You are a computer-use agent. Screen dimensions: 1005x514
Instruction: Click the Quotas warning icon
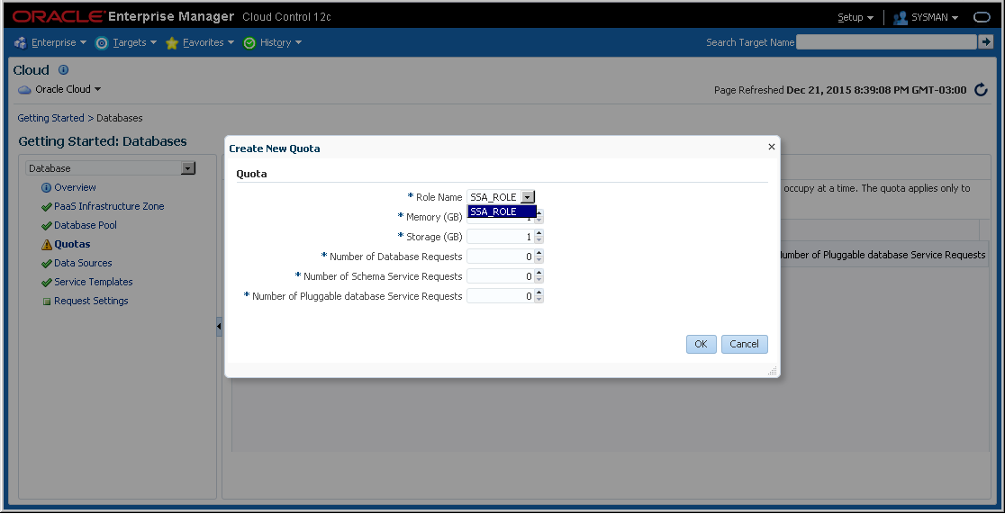pyautogui.click(x=46, y=244)
